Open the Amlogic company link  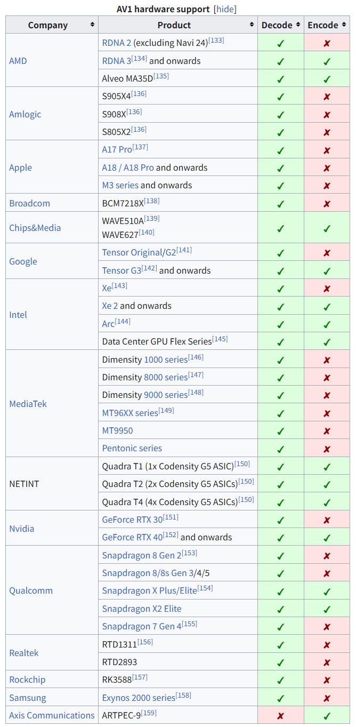coord(25,114)
